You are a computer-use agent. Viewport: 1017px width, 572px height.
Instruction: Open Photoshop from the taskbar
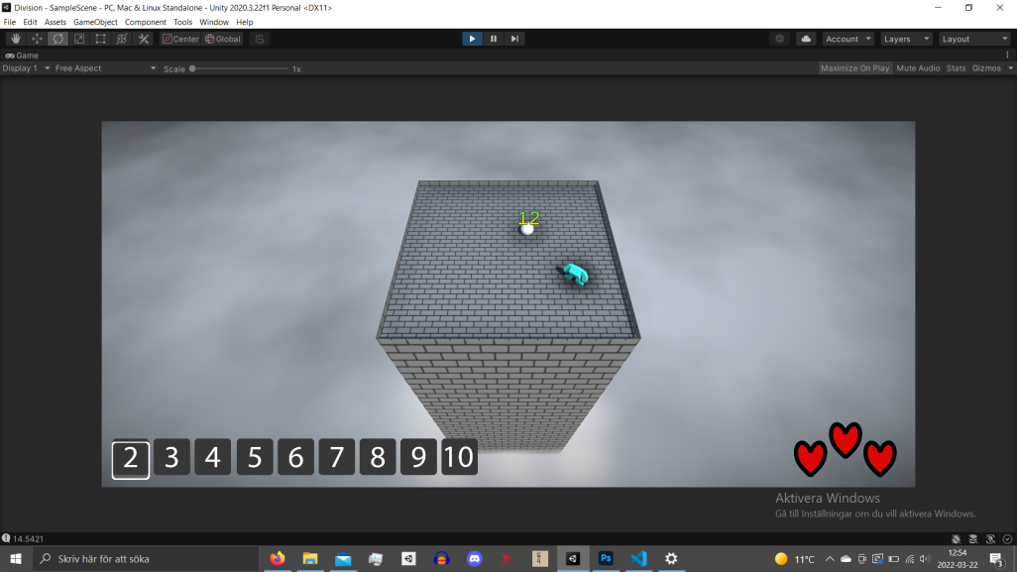606,558
